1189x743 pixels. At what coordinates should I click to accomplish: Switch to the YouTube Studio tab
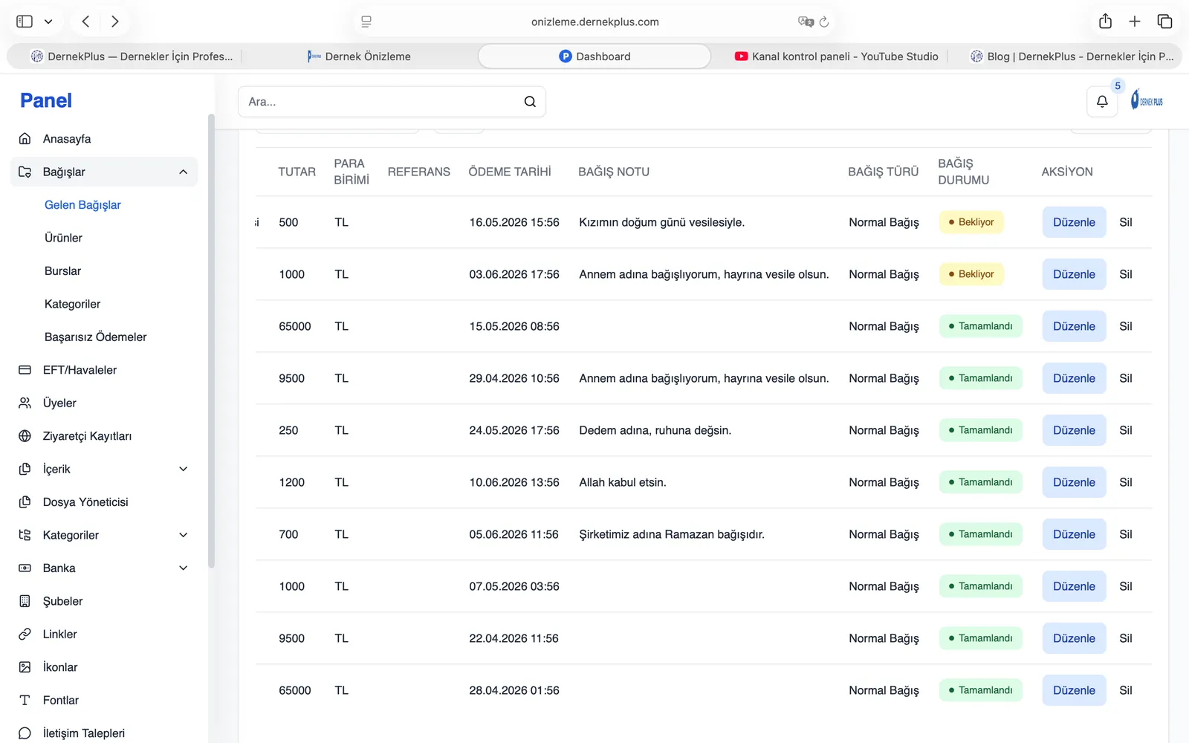[x=836, y=56]
